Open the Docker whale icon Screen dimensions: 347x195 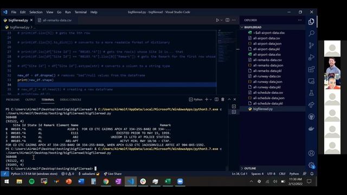311,128
